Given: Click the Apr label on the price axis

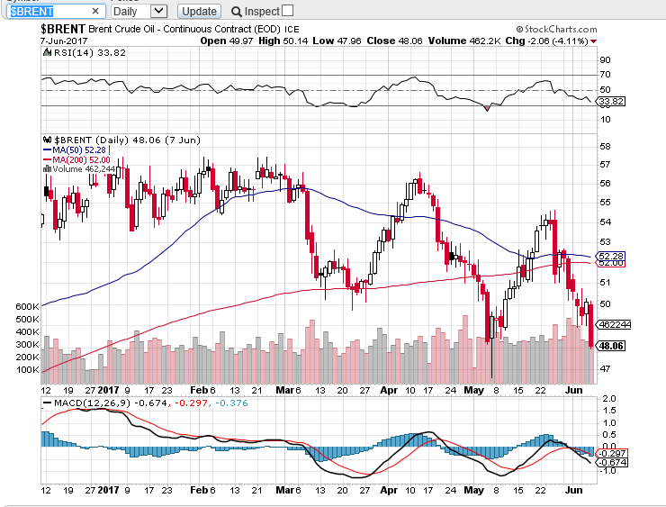Looking at the screenshot, I should pos(389,390).
